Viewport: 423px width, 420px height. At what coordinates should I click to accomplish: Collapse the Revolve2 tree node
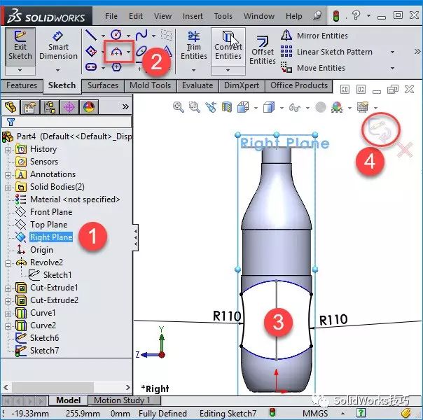click(8, 263)
